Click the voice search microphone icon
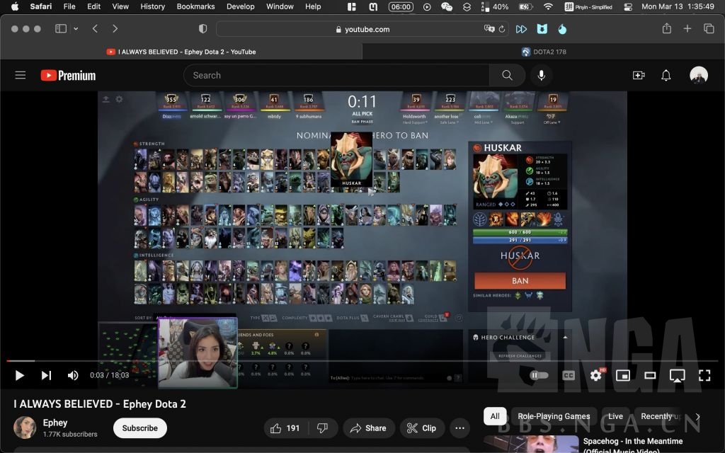This screenshot has width=725, height=453. coord(542,75)
